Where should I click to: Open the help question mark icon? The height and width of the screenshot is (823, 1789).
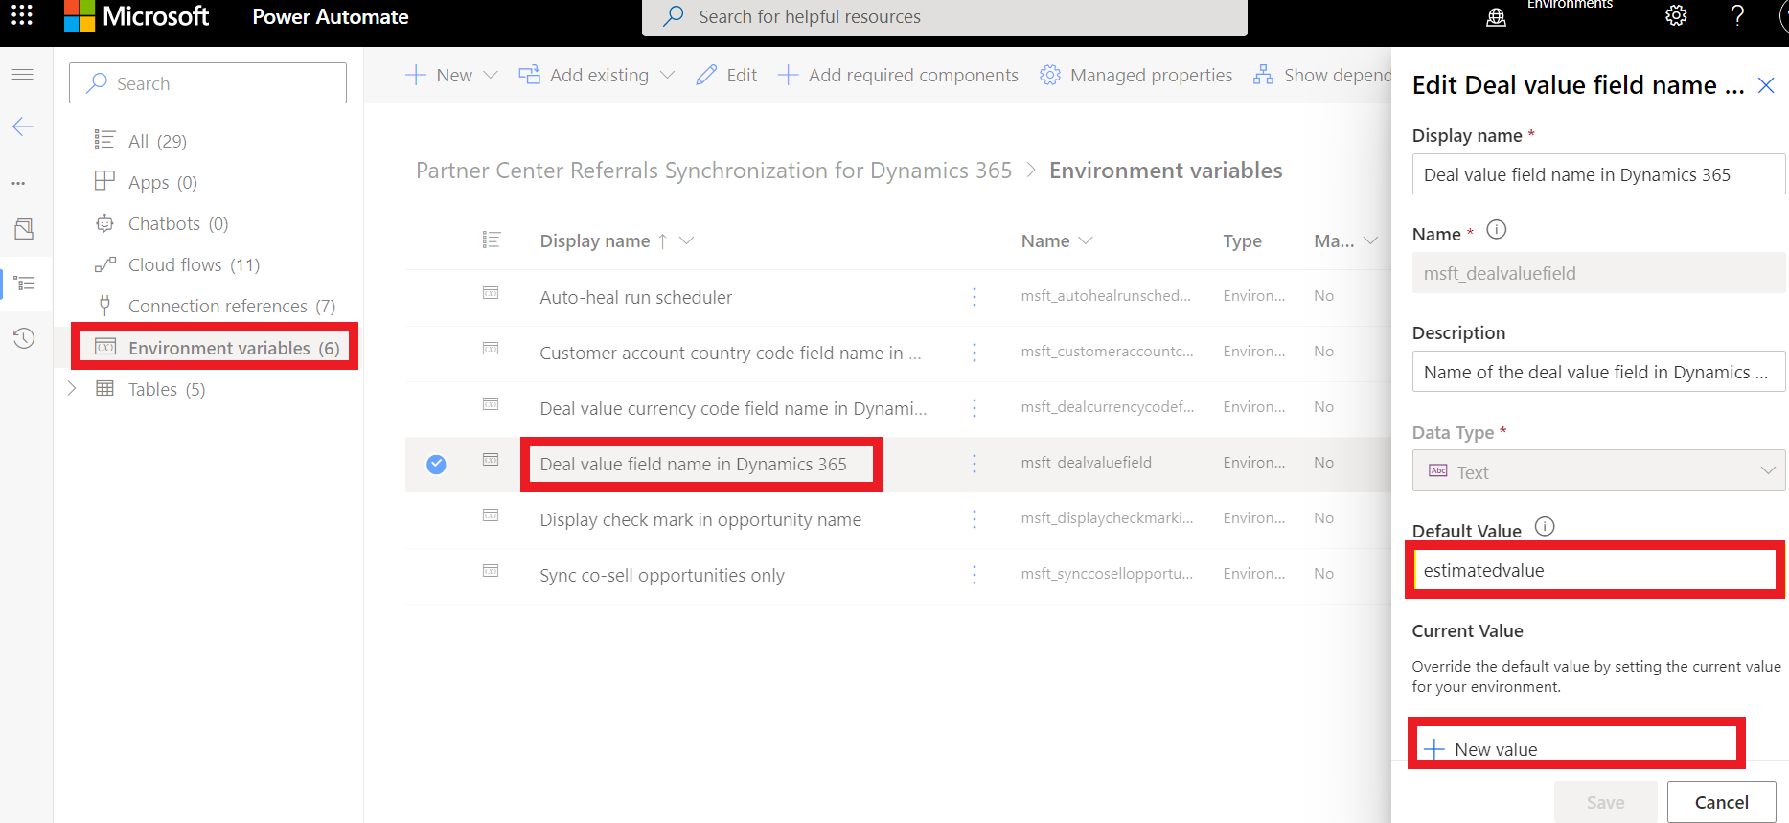[x=1737, y=15]
